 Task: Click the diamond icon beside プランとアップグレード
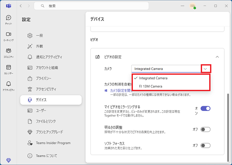tap(30, 132)
